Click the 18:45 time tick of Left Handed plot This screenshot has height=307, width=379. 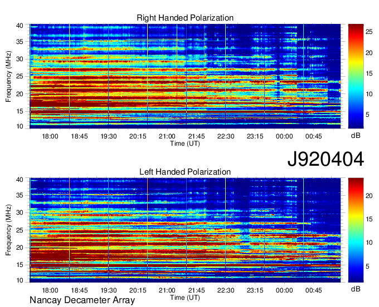click(x=79, y=290)
